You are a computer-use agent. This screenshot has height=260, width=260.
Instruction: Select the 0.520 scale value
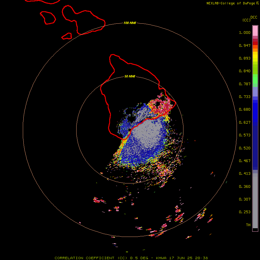(x=245, y=148)
